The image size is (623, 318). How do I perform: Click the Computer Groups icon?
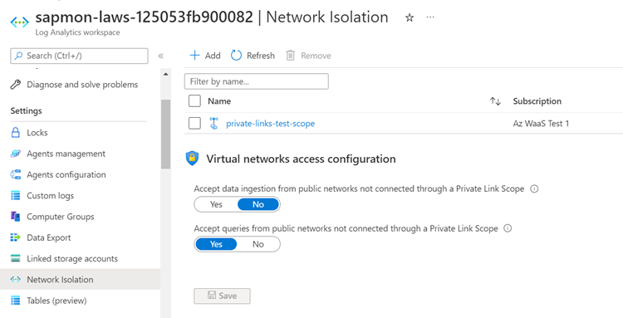click(x=16, y=217)
